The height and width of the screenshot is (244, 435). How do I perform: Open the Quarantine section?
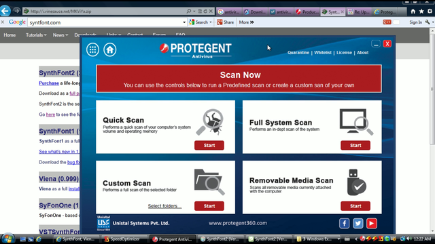tap(298, 53)
